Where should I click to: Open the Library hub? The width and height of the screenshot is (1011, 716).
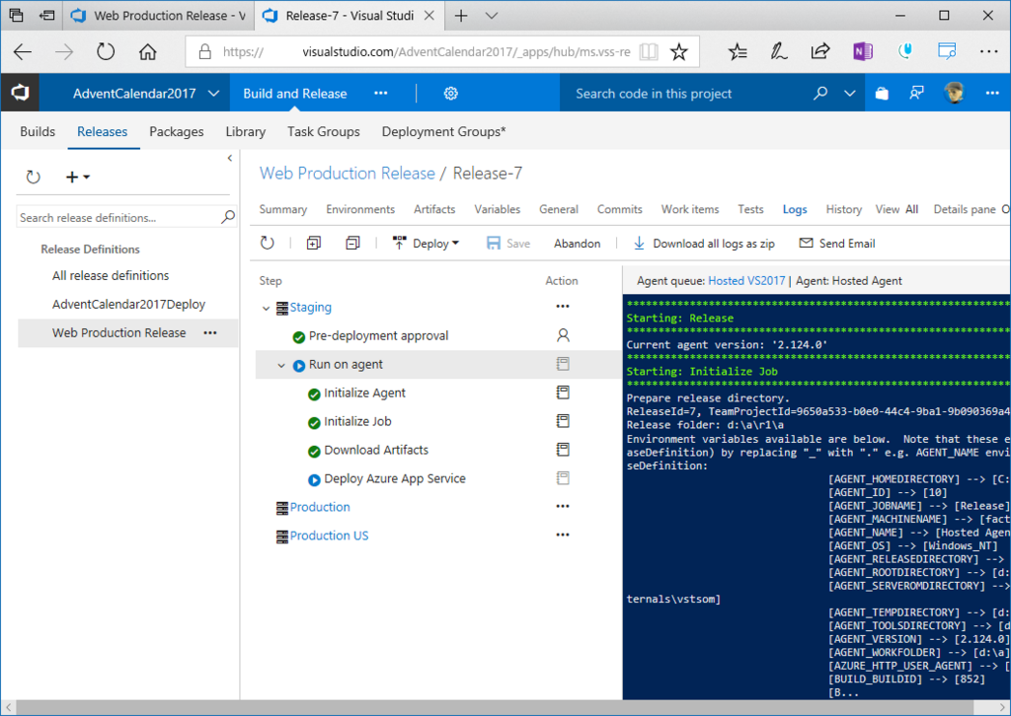pos(246,131)
